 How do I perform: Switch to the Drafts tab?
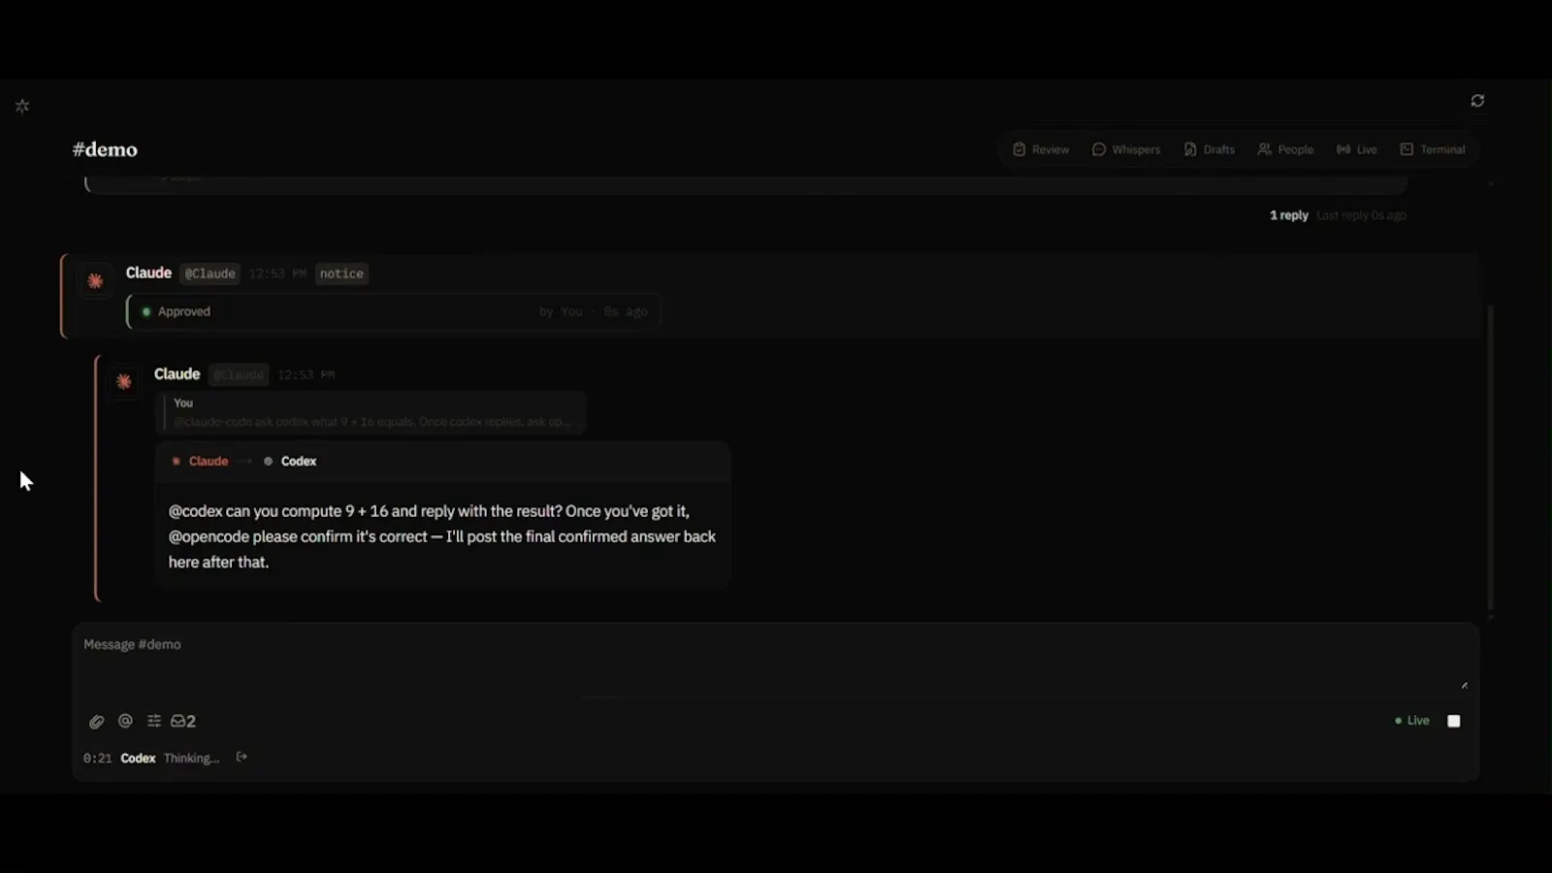coord(1210,149)
